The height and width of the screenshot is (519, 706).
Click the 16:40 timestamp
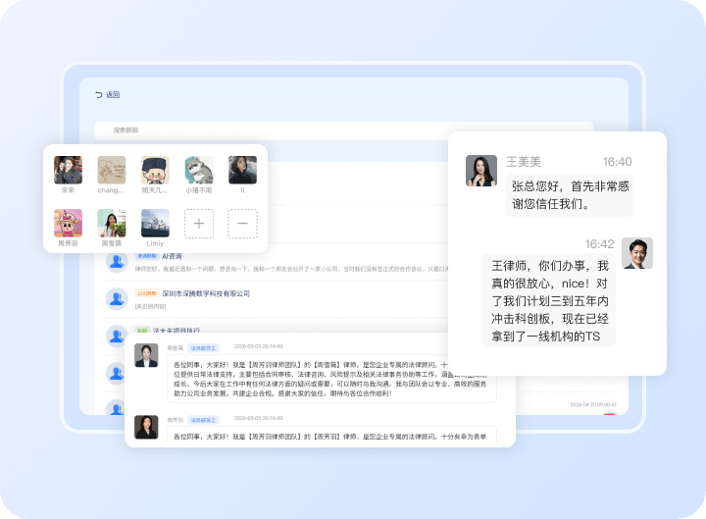tap(618, 162)
